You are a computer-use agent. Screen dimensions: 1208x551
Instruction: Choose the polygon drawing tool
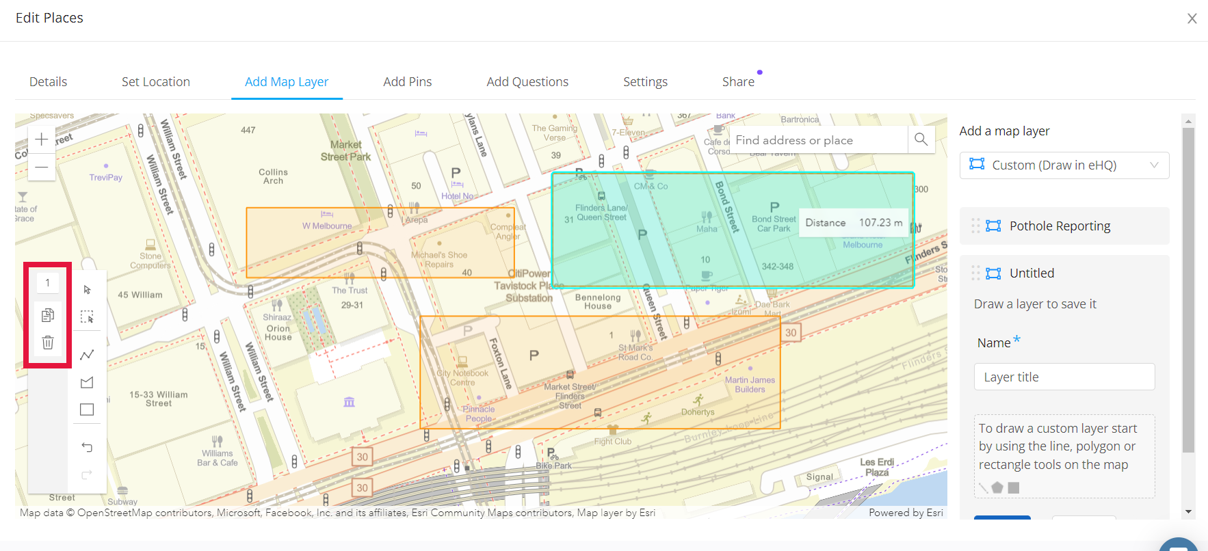87,382
